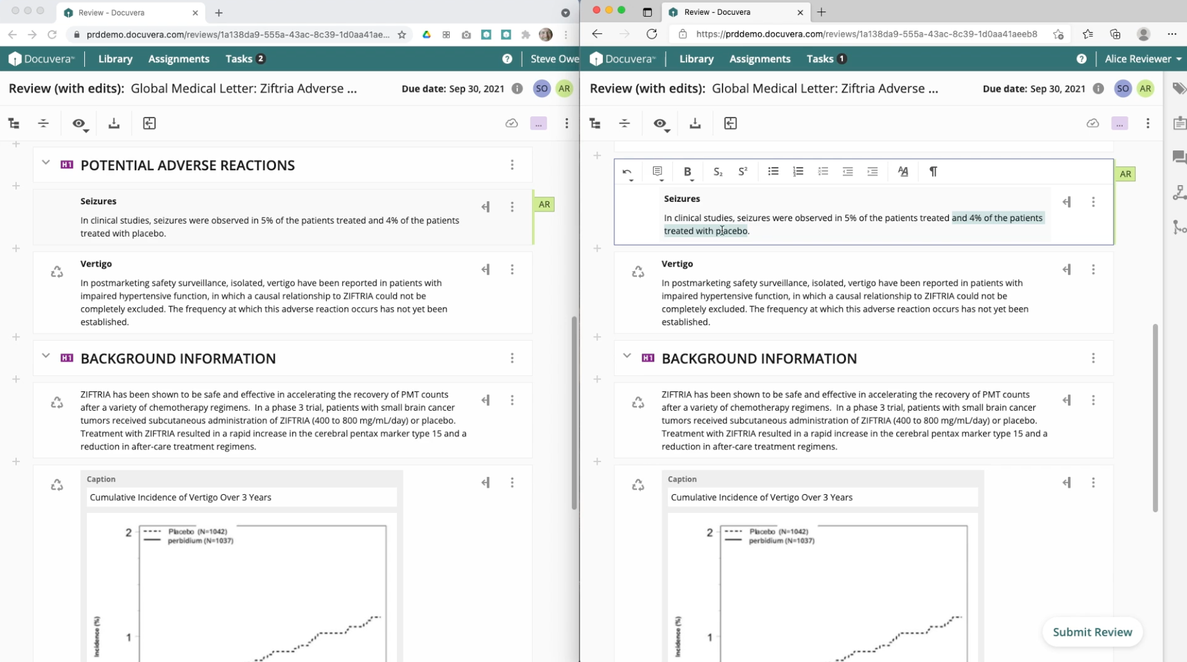Viewport: 1187px width, 662px height.
Task: Open Assignments in left window
Action: click(x=179, y=58)
